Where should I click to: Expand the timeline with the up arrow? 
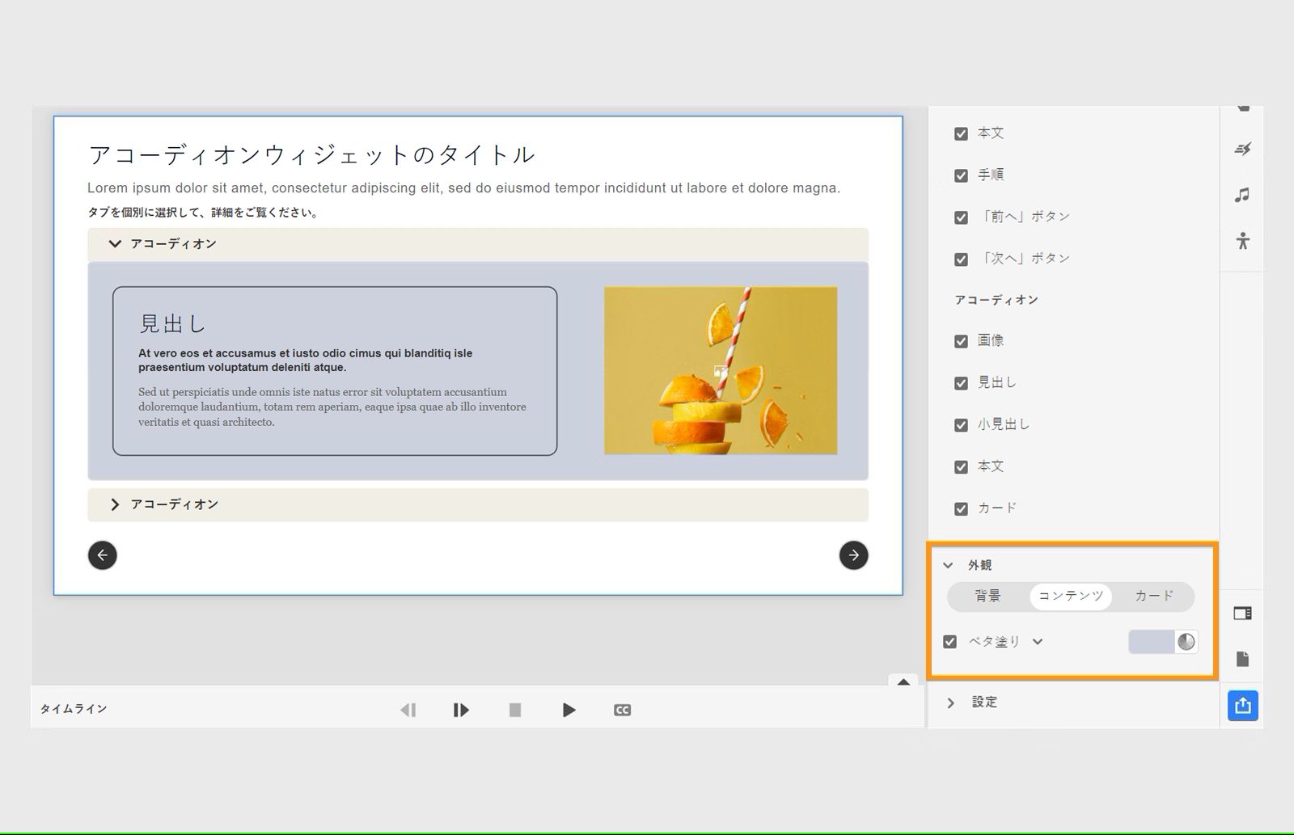903,681
